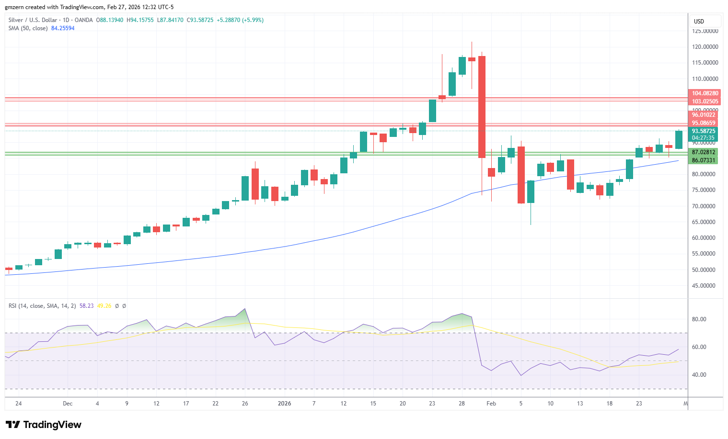The height and width of the screenshot is (439, 728).
Task: Click the 80.00 level on RSI axis
Action: (699, 319)
